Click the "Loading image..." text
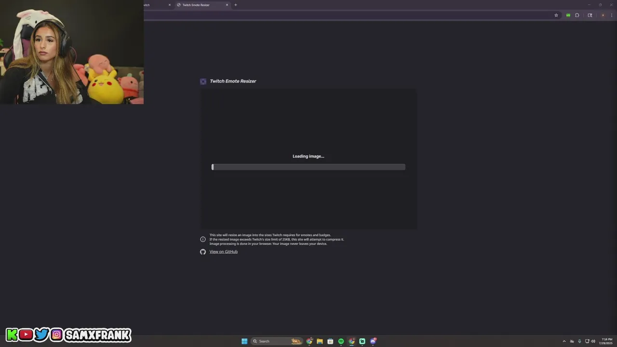The width and height of the screenshot is (617, 347). click(308, 156)
